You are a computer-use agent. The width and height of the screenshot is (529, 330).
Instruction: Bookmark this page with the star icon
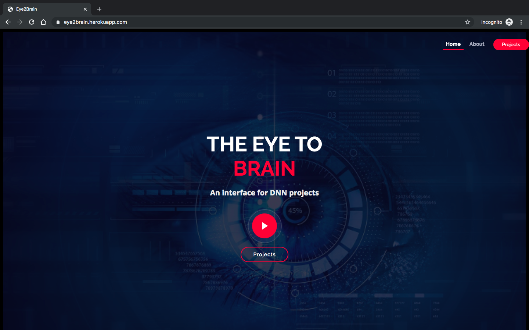click(468, 22)
